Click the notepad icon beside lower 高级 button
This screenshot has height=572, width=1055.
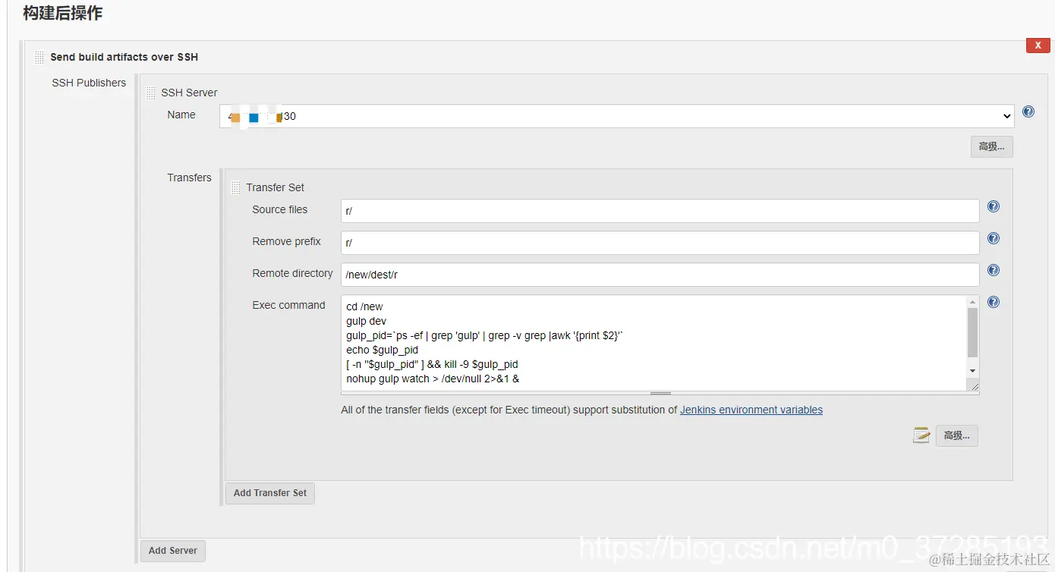coord(921,435)
